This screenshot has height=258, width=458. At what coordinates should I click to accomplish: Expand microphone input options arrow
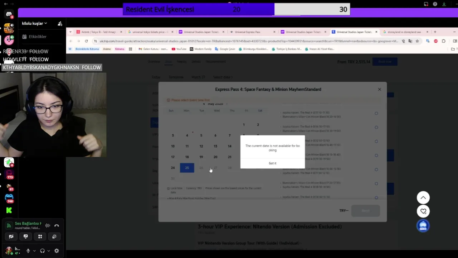coord(34,251)
